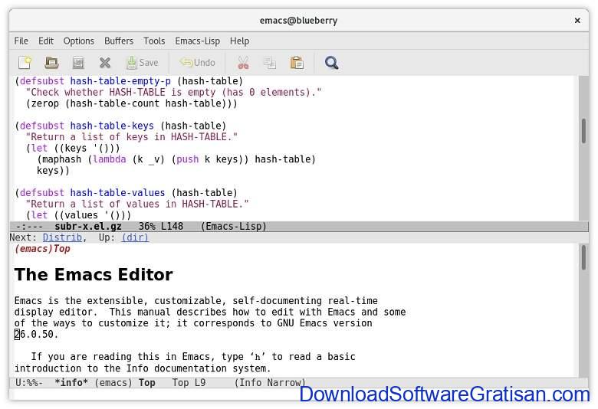Viewport: 598px width, 409px height.
Task: Click the *info* buffer name in mode line
Action: 71,382
